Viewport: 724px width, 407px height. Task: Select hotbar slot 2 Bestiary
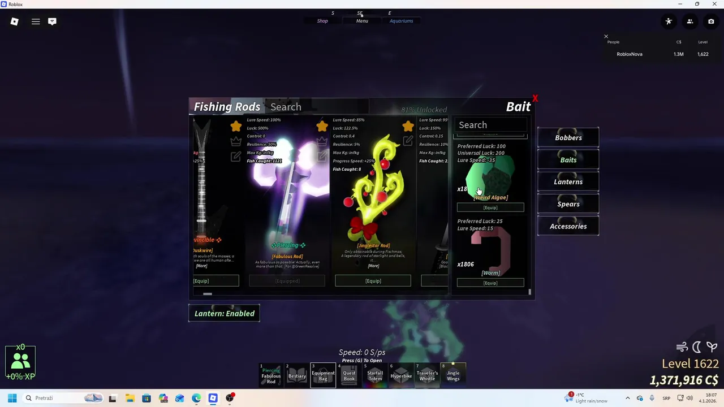pos(297,375)
